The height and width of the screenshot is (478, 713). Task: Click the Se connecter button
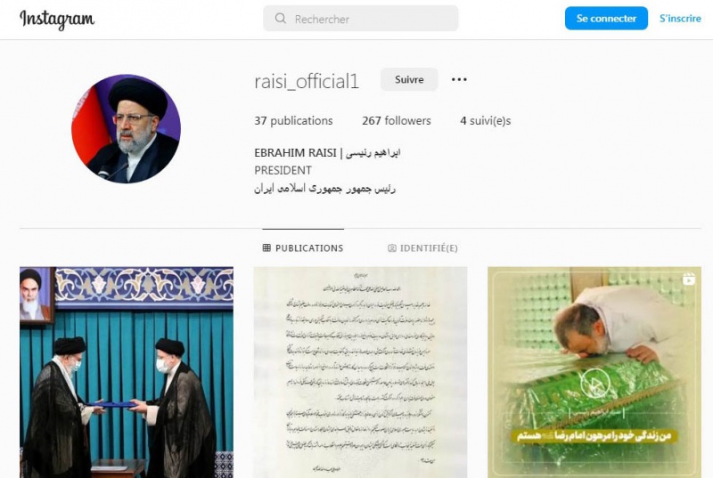point(606,18)
